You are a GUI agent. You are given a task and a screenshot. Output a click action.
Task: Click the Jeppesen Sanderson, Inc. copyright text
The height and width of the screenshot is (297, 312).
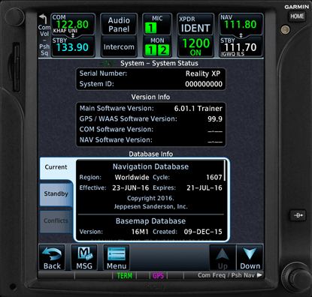(x=150, y=206)
